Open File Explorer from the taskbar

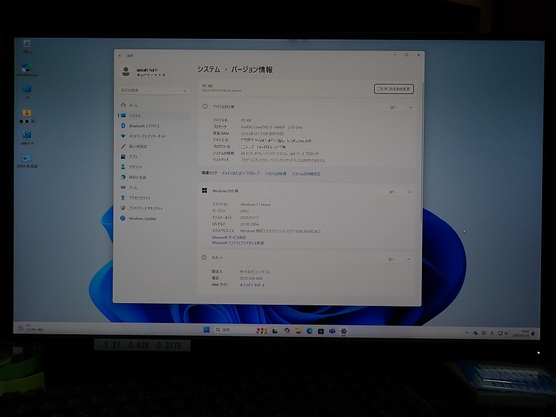(298, 331)
